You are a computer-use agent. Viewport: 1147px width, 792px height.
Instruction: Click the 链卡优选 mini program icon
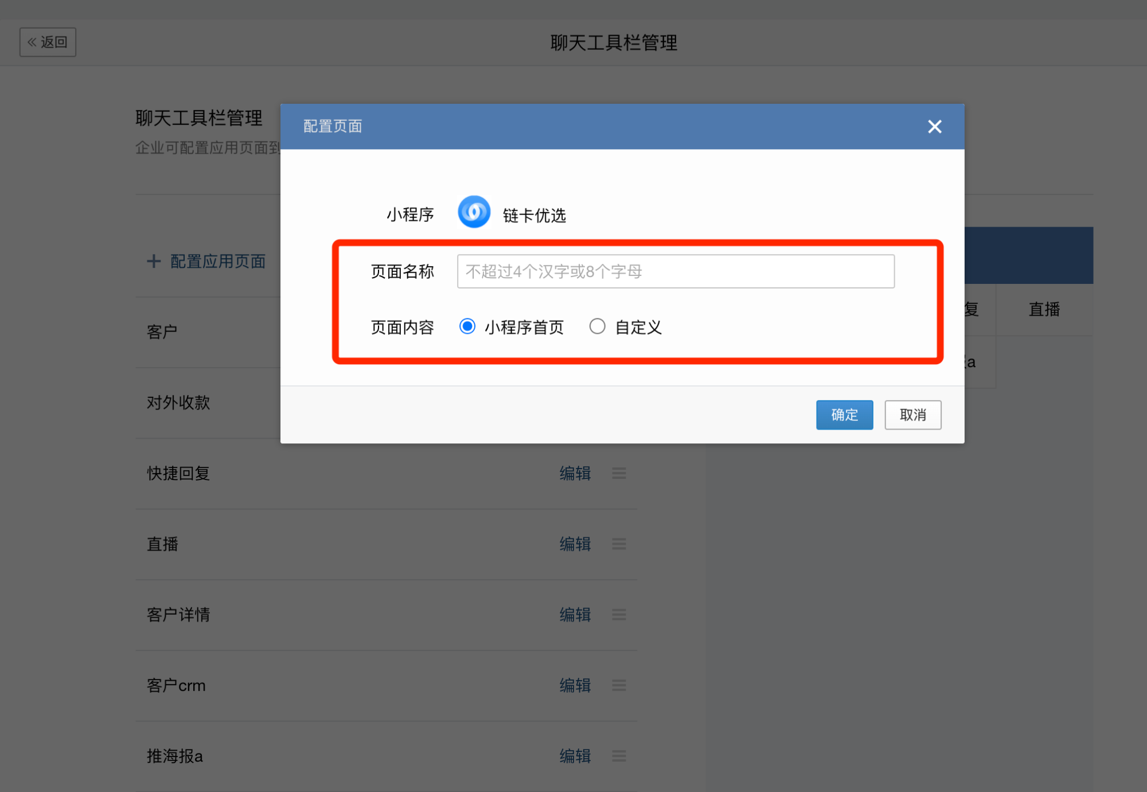474,212
